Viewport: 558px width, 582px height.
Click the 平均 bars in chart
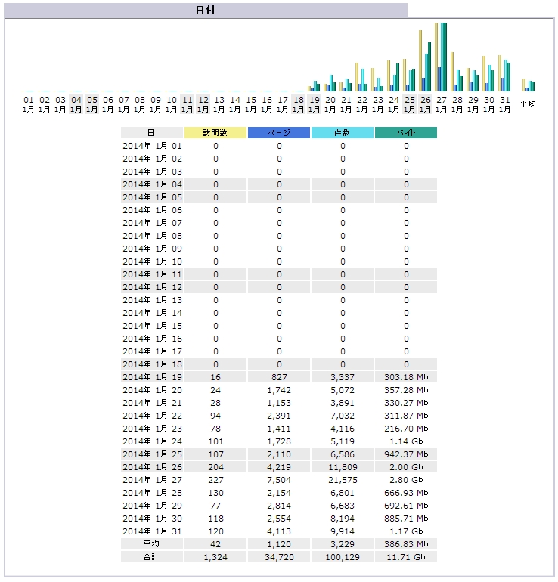pos(529,85)
